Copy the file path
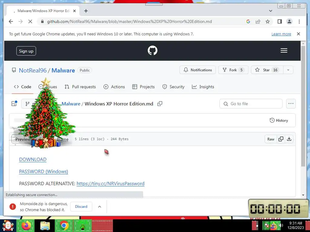This screenshot has width=310, height=232. (160, 104)
